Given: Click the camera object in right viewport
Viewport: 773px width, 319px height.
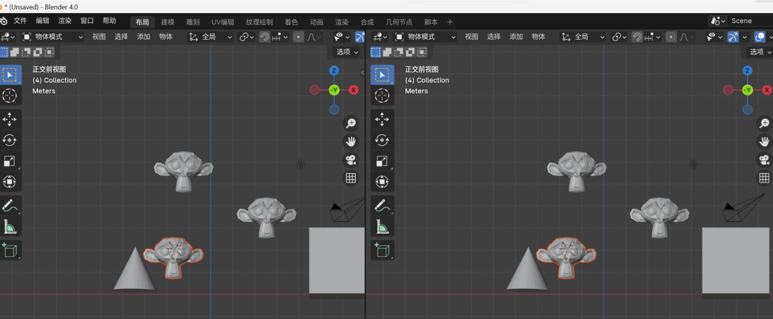Looking at the screenshot, I should point(743,209).
